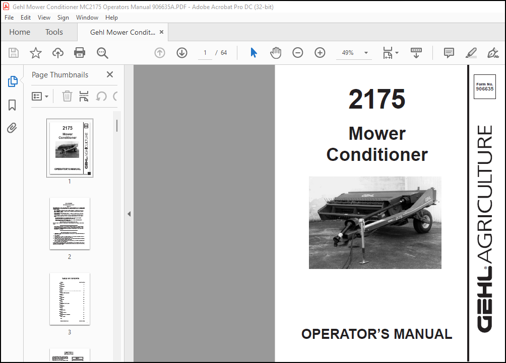Click the cloud upload icon

pos(58,53)
